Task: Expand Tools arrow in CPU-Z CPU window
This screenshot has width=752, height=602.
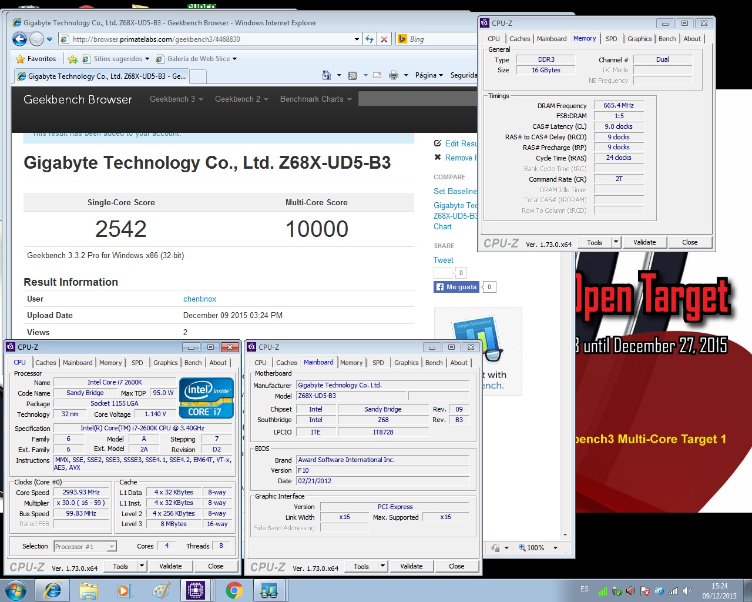Action: (x=142, y=566)
